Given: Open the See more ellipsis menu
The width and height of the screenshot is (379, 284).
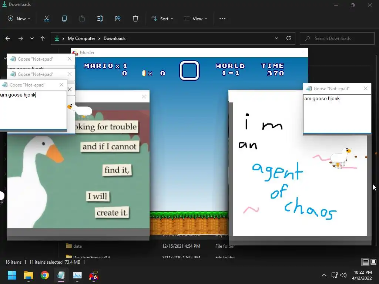Looking at the screenshot, I should point(222,18).
